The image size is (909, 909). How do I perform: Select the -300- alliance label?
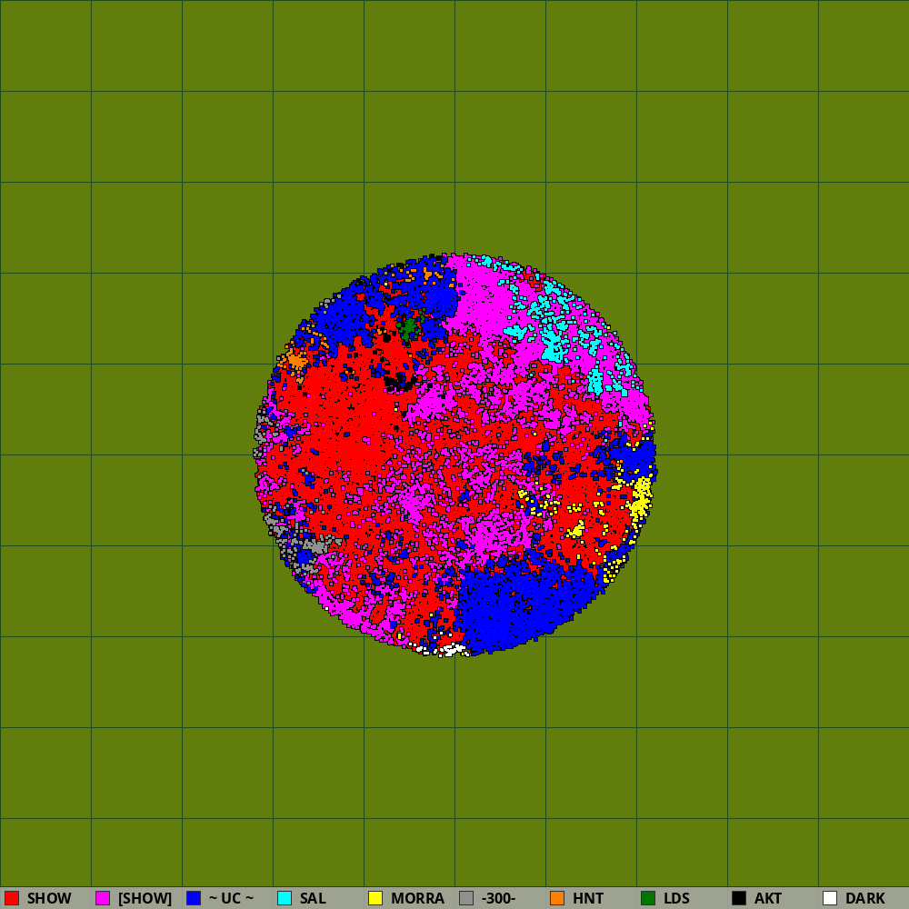[x=498, y=899]
